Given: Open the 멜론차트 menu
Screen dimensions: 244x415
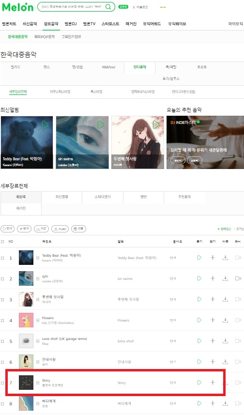Looking at the screenshot, I should pos(9,24).
